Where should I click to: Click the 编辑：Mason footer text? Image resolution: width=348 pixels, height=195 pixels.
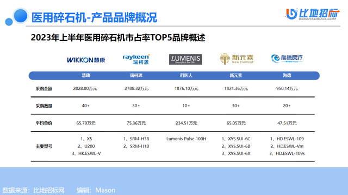(x=96, y=190)
